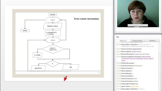162x91 pixels.
Task: Click Шульц Денис Сергеевич's 16:52 message
Action: 135,45
